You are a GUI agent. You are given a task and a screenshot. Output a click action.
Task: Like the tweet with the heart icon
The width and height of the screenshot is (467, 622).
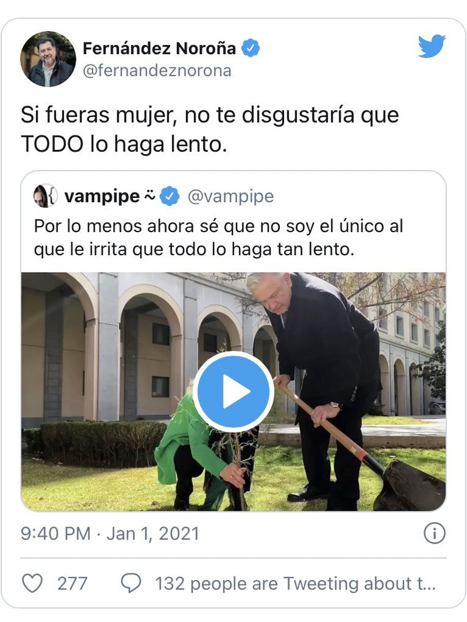[x=32, y=584]
